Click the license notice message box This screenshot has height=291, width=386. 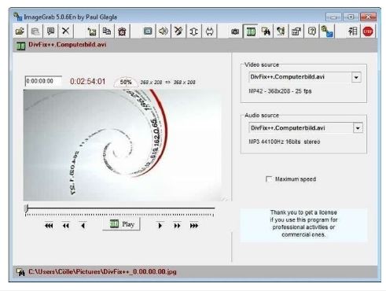(x=303, y=225)
